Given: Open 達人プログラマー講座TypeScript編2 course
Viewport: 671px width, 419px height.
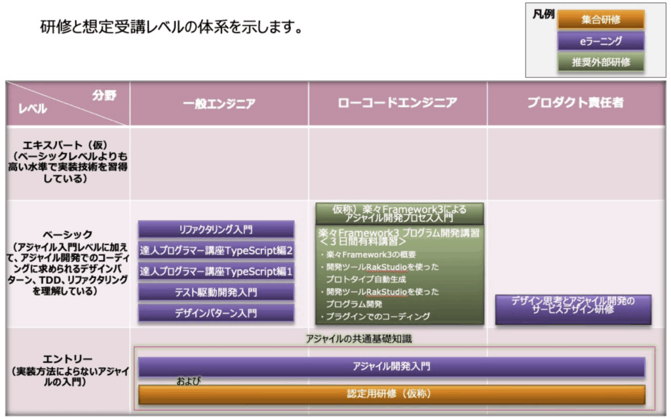Looking at the screenshot, I should (x=216, y=250).
